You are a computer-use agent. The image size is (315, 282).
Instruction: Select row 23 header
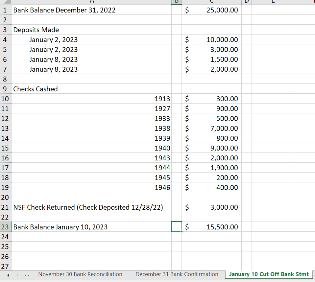[6, 227]
